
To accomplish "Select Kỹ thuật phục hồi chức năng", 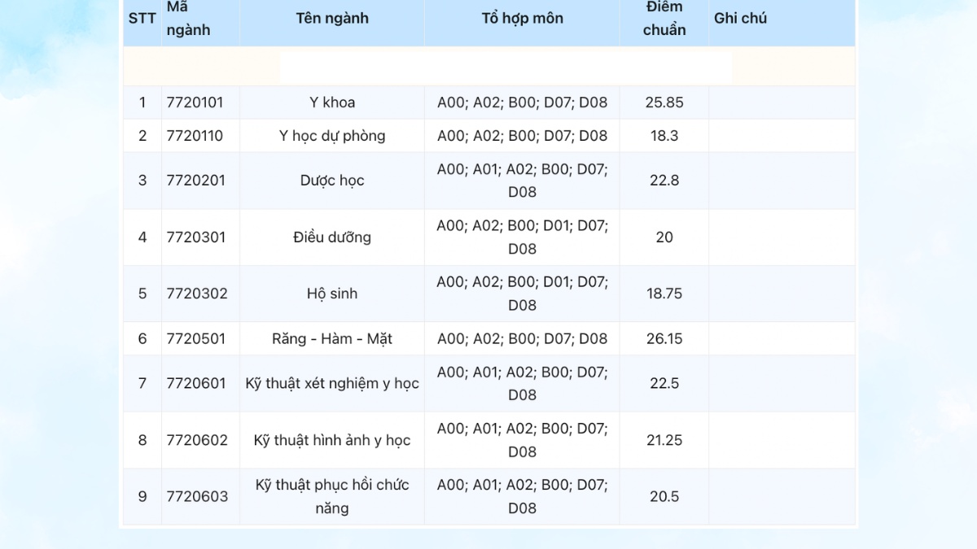I will [332, 496].
